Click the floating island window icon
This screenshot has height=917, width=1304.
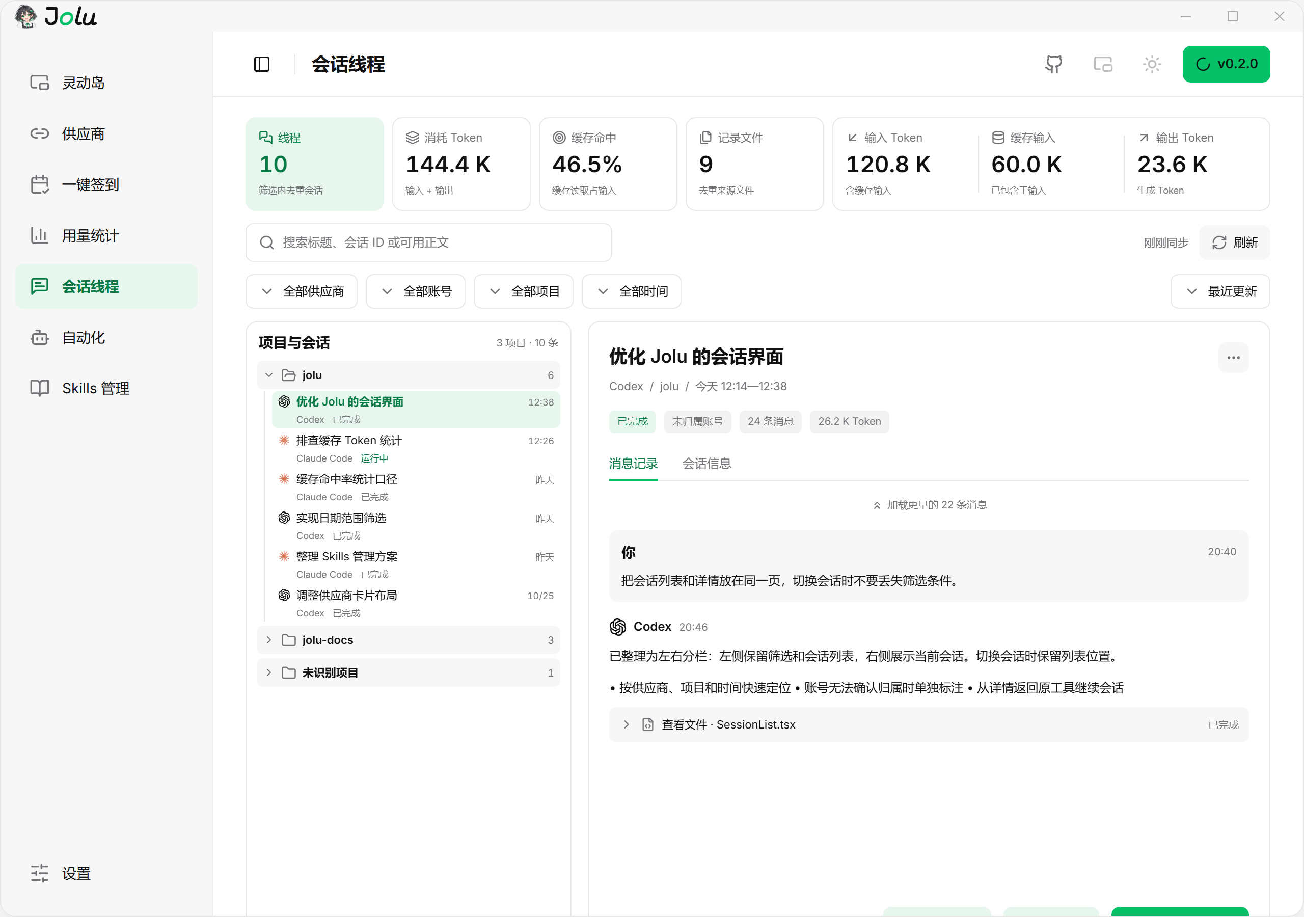1103,64
